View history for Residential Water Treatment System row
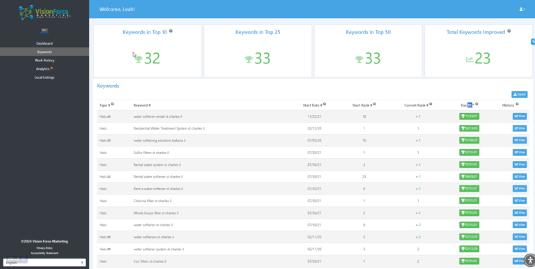 click(520, 128)
